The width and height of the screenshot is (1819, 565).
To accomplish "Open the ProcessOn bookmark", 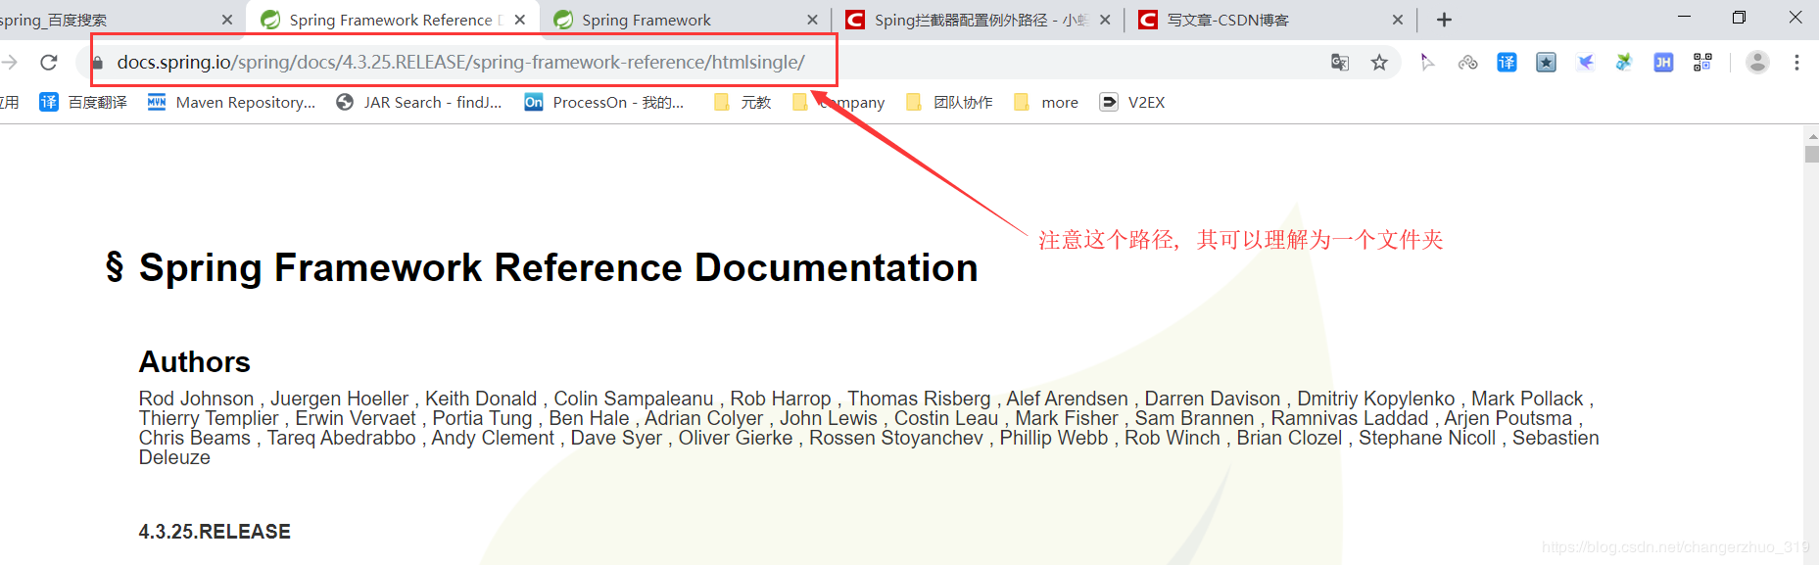I will (604, 102).
